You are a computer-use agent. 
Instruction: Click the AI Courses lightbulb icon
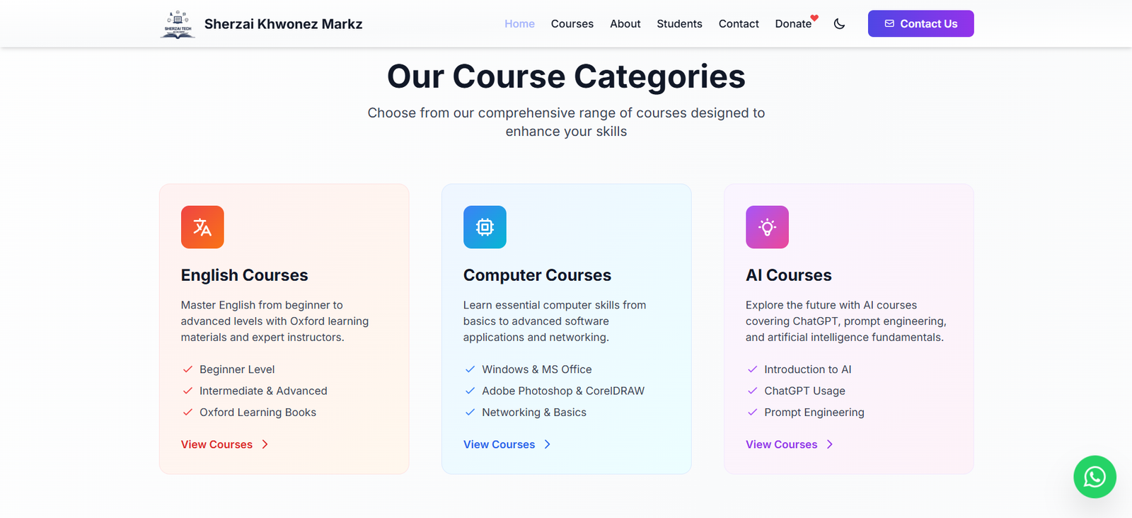pos(767,227)
